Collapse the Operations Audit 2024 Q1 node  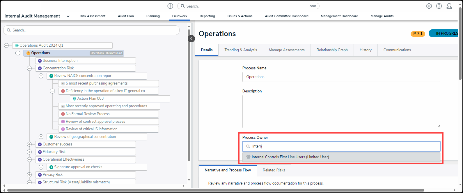point(6,45)
